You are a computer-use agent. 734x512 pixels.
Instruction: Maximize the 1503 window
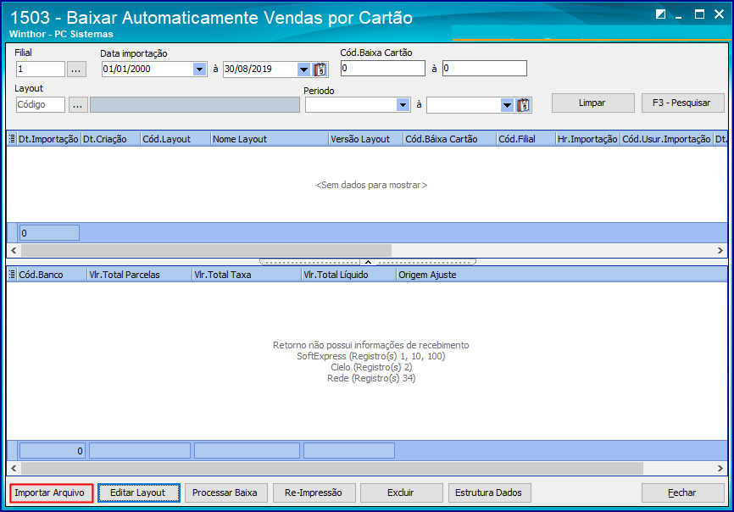pyautogui.click(x=699, y=14)
